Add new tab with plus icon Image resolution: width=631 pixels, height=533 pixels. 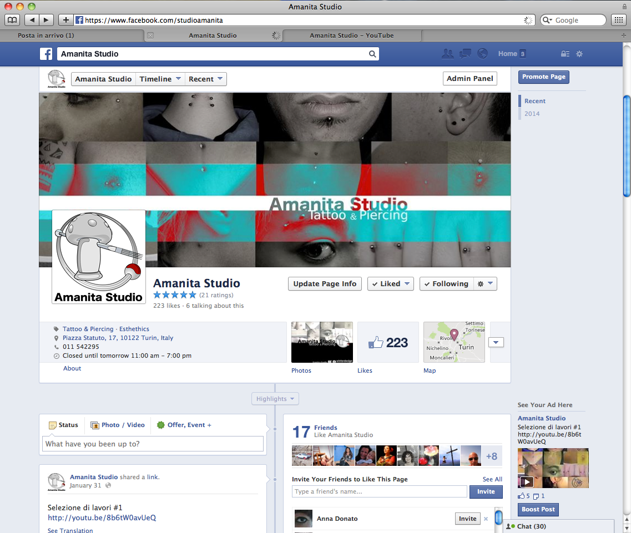(624, 35)
